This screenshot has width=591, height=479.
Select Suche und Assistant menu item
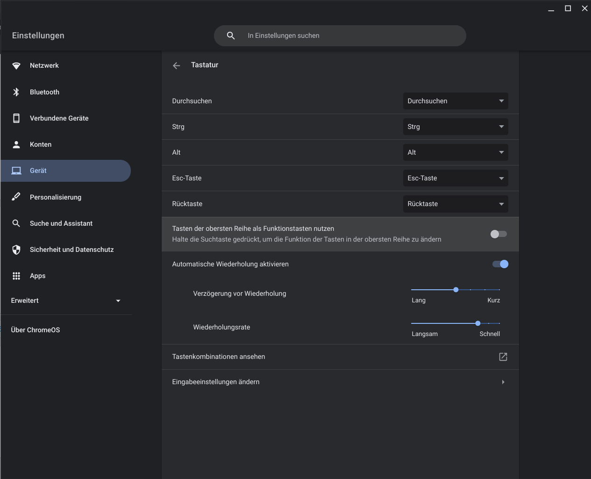point(61,223)
